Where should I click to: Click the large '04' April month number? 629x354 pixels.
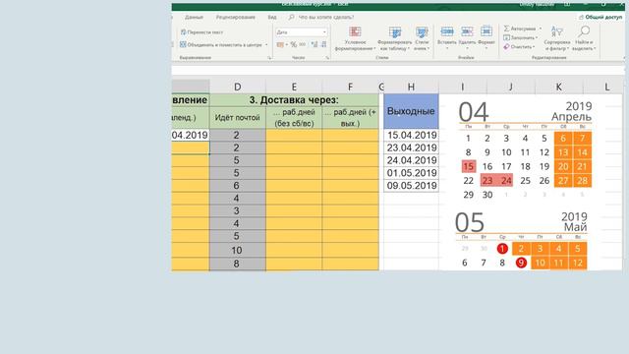pyautogui.click(x=474, y=112)
